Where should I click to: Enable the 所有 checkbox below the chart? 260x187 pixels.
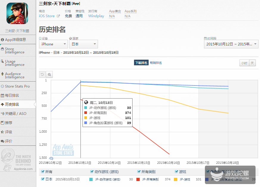tap(43, 172)
